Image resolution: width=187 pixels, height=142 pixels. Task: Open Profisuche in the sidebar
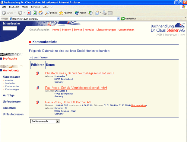(x=10, y=59)
